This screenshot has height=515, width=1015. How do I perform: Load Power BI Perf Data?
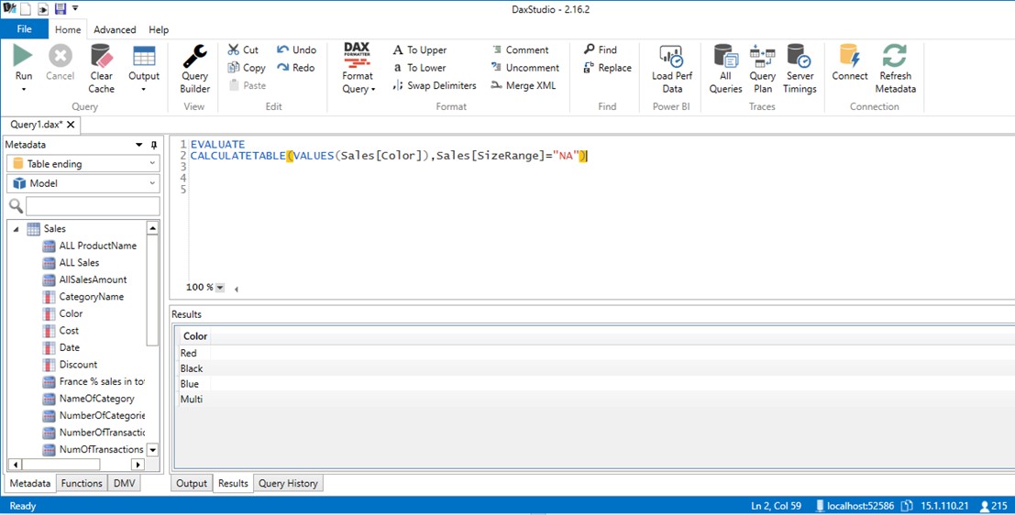click(672, 70)
